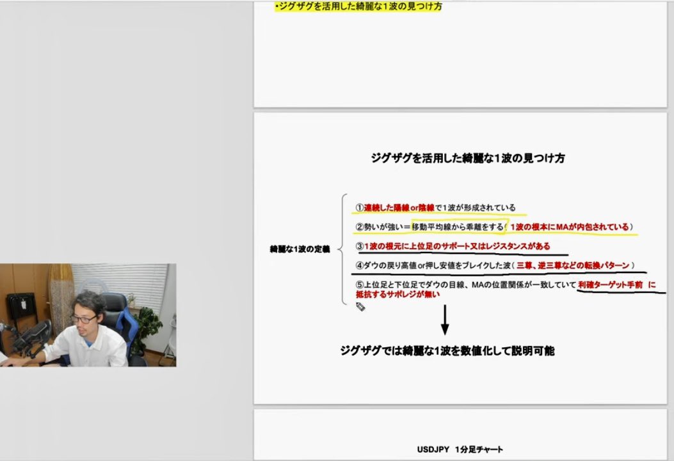Click the red text 連続した陽線or陰線

tap(399, 208)
